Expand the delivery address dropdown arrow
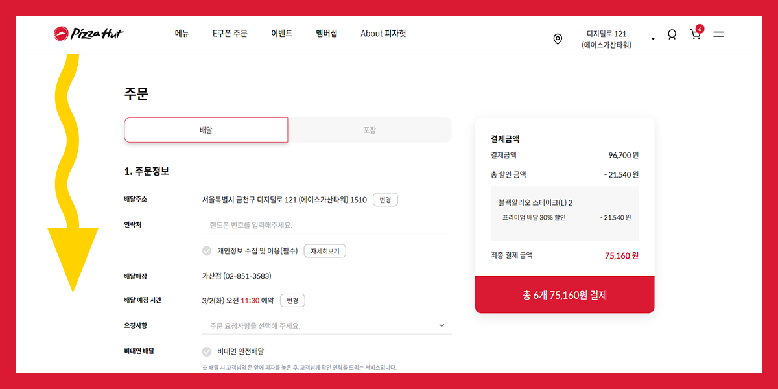Viewport: 778px width, 389px height. point(653,39)
